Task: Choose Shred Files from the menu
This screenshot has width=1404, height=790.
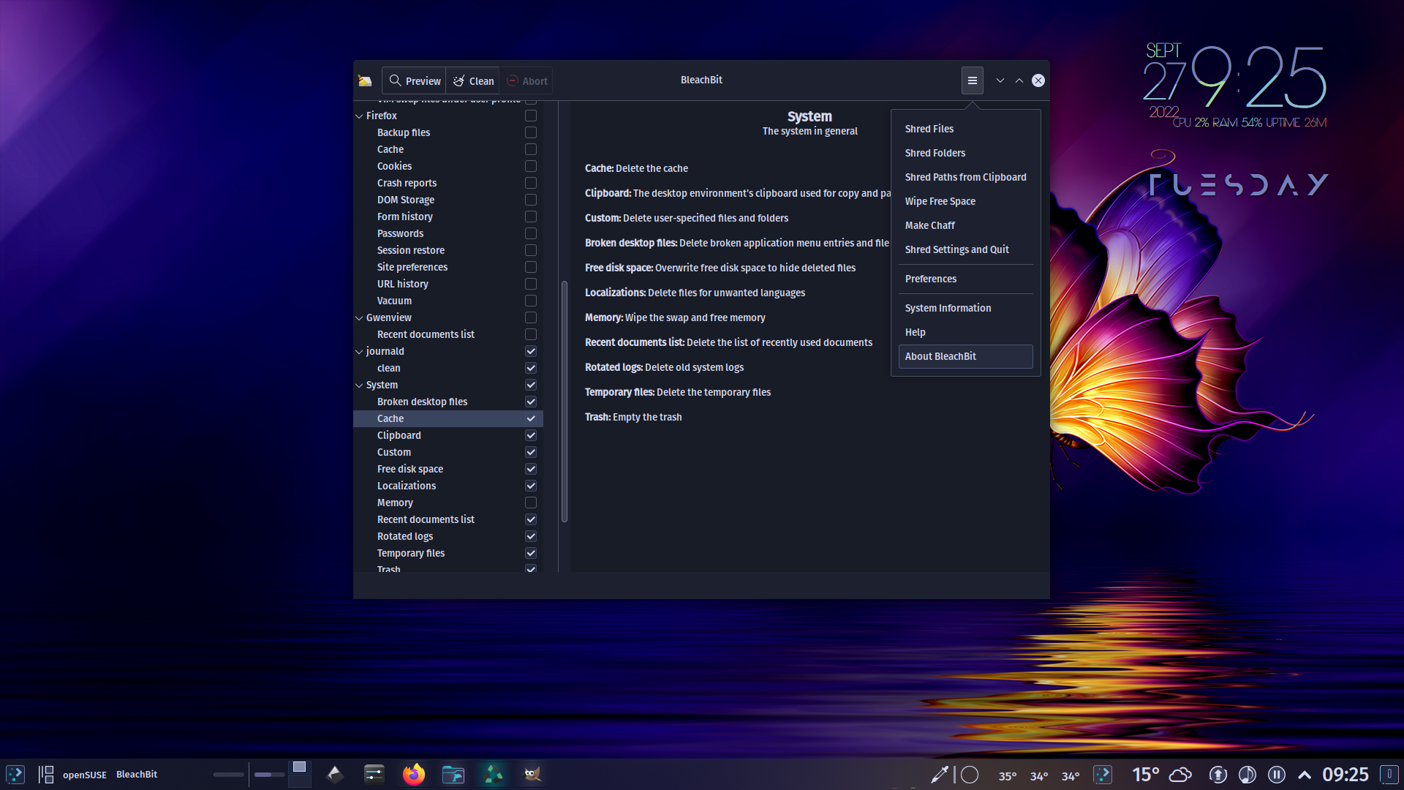Action: 965,129
